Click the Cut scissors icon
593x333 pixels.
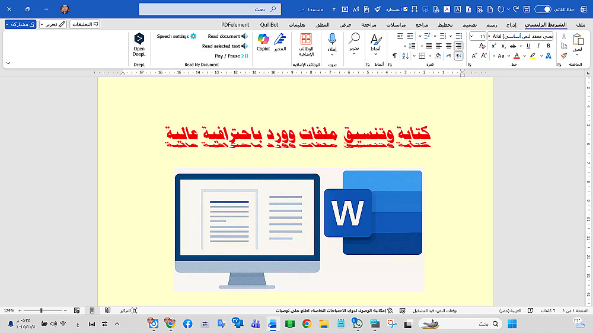564,36
